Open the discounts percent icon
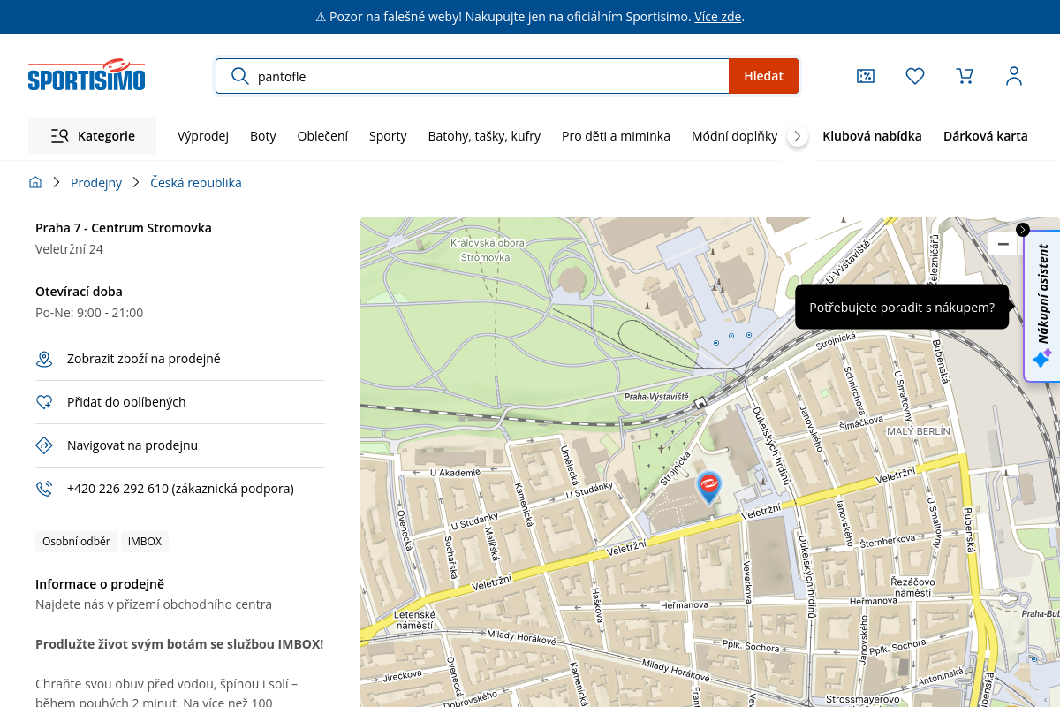Screen dimensions: 1060x707 tap(866, 76)
